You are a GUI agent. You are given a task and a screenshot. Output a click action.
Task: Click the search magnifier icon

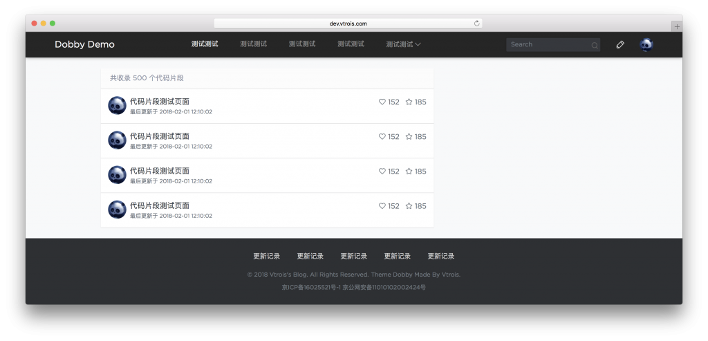pyautogui.click(x=594, y=45)
